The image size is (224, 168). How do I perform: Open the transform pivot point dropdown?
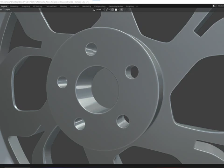[x=108, y=10]
